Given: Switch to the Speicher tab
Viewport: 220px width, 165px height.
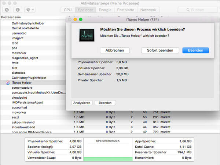Looking at the screenshot, I should [85, 10].
